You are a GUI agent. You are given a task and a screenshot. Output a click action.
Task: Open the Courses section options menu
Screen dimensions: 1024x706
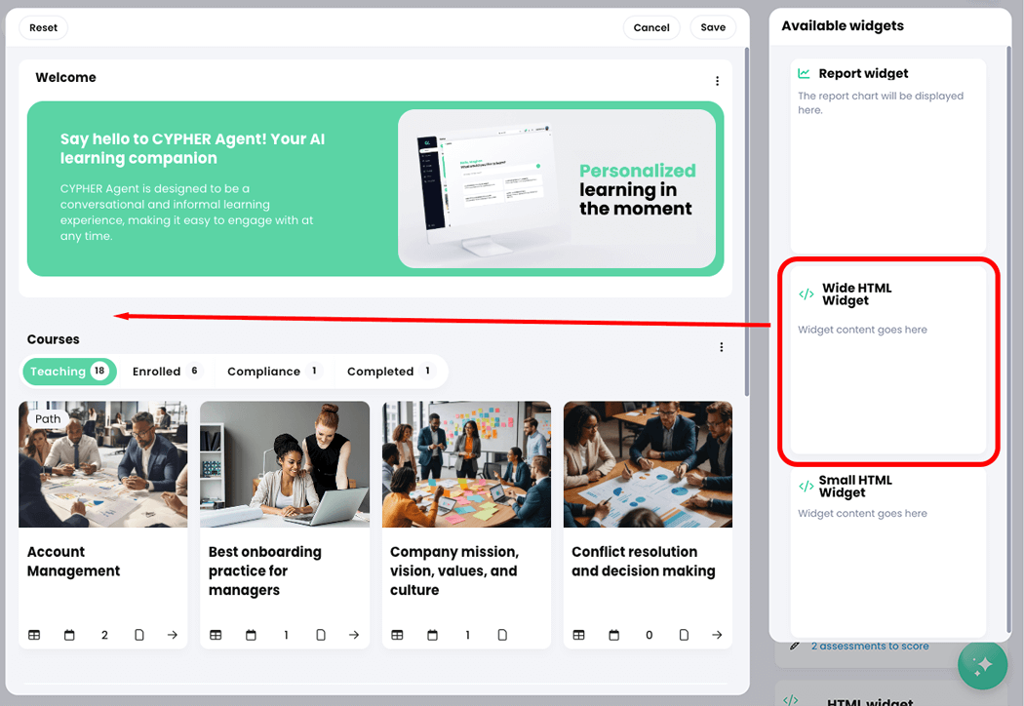(x=721, y=346)
